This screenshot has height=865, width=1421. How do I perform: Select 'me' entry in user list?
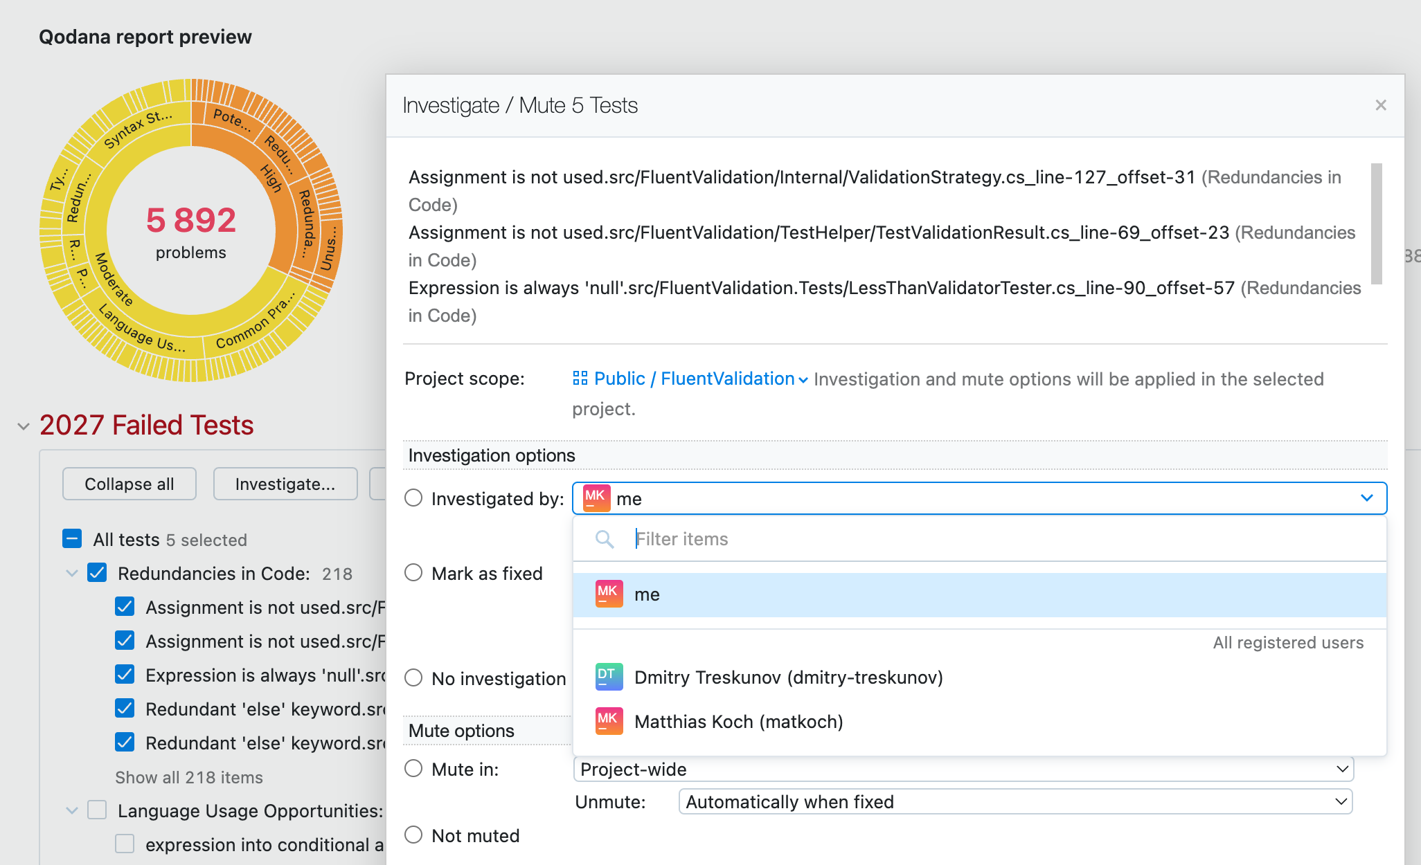pyautogui.click(x=980, y=594)
